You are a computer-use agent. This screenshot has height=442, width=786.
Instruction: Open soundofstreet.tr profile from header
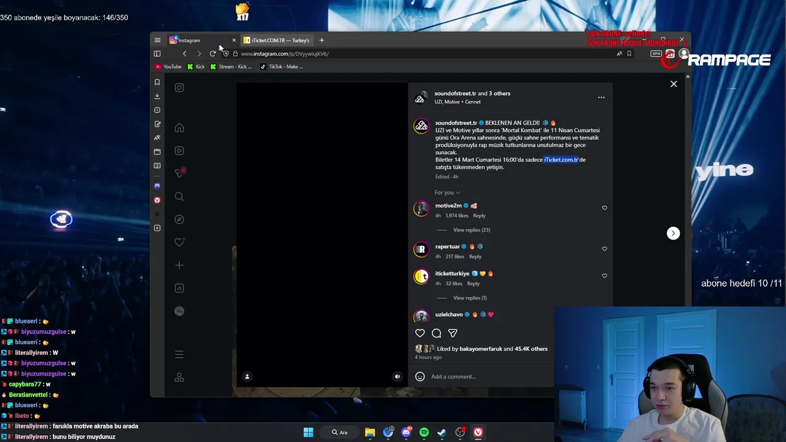(x=455, y=93)
